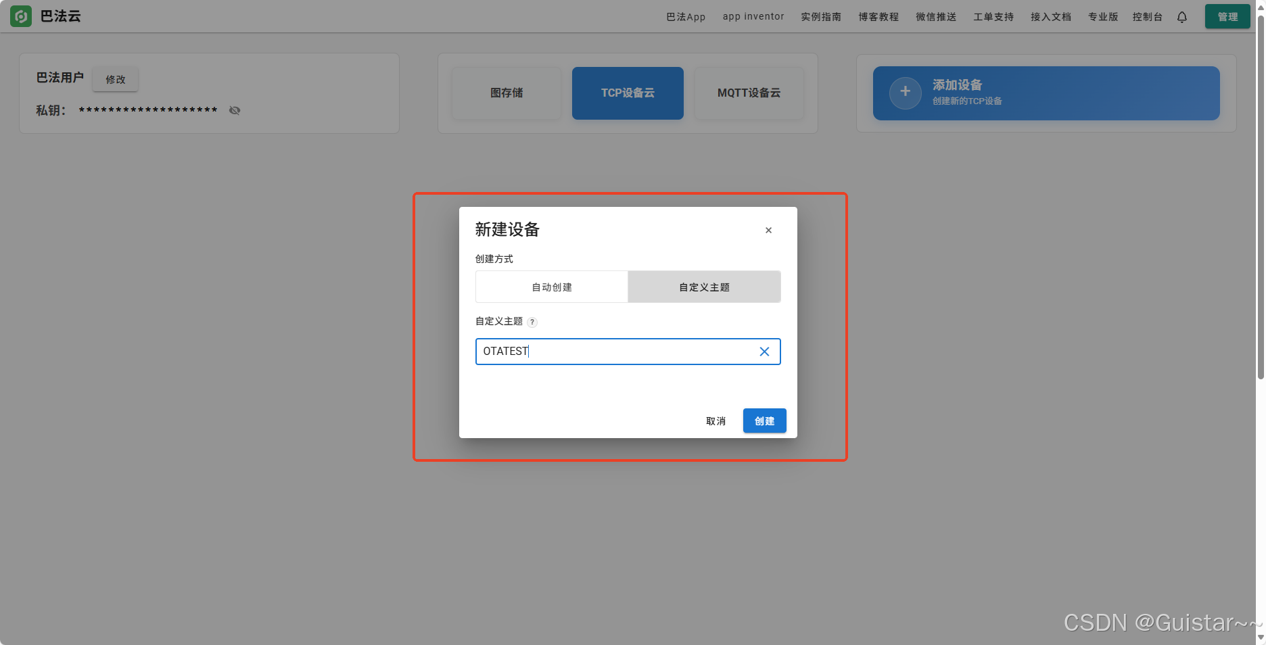
Task: Click the plus icon on 添加设备 card
Action: (x=905, y=93)
